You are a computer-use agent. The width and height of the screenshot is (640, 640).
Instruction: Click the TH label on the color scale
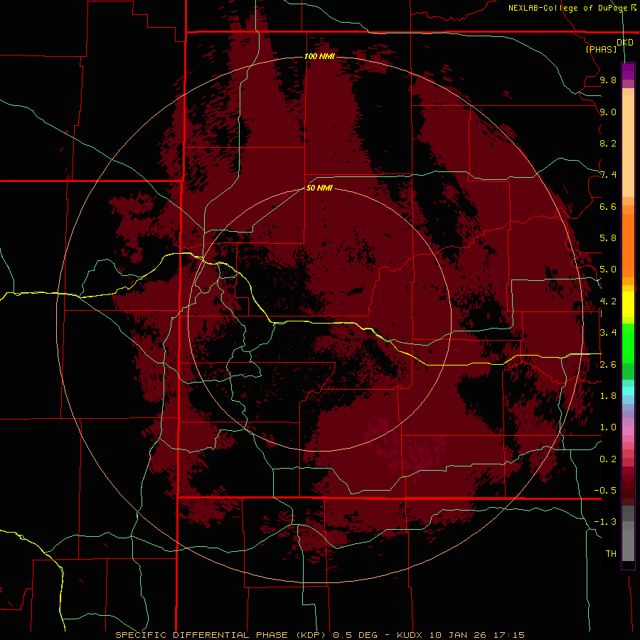tap(611, 554)
